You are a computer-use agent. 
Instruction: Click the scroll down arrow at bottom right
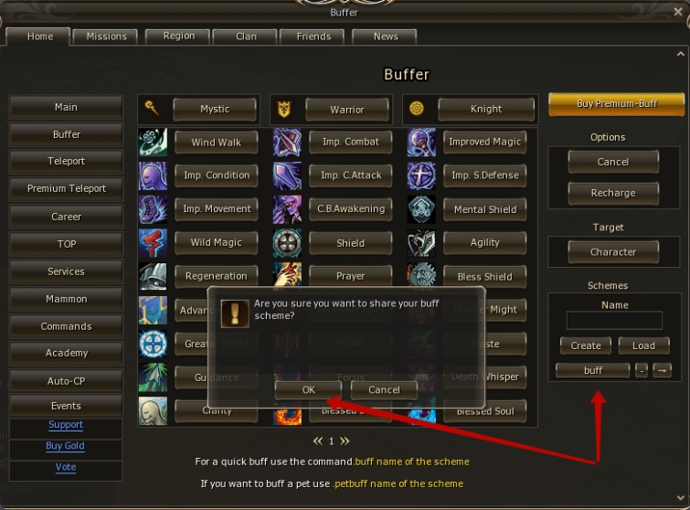tap(681, 498)
